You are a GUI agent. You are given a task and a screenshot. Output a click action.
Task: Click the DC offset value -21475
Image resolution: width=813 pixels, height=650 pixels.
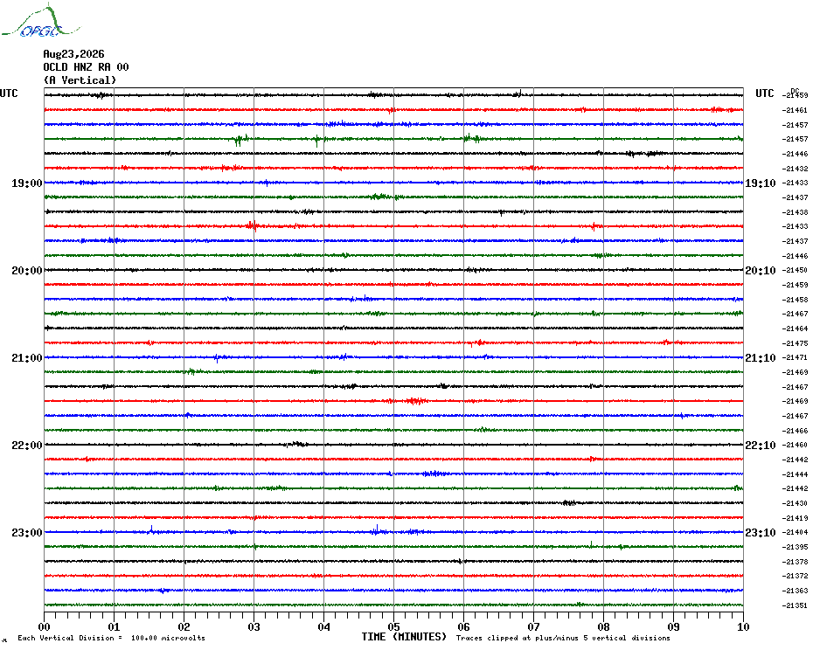(x=796, y=343)
